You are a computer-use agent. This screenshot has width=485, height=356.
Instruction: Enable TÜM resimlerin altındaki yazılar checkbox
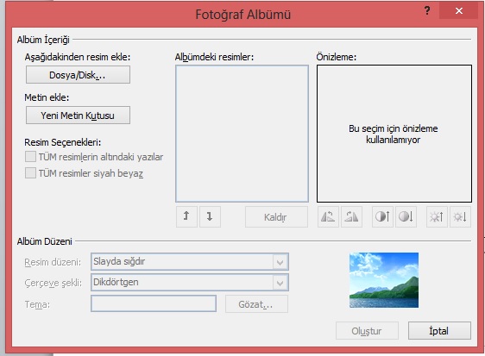pyautogui.click(x=30, y=156)
